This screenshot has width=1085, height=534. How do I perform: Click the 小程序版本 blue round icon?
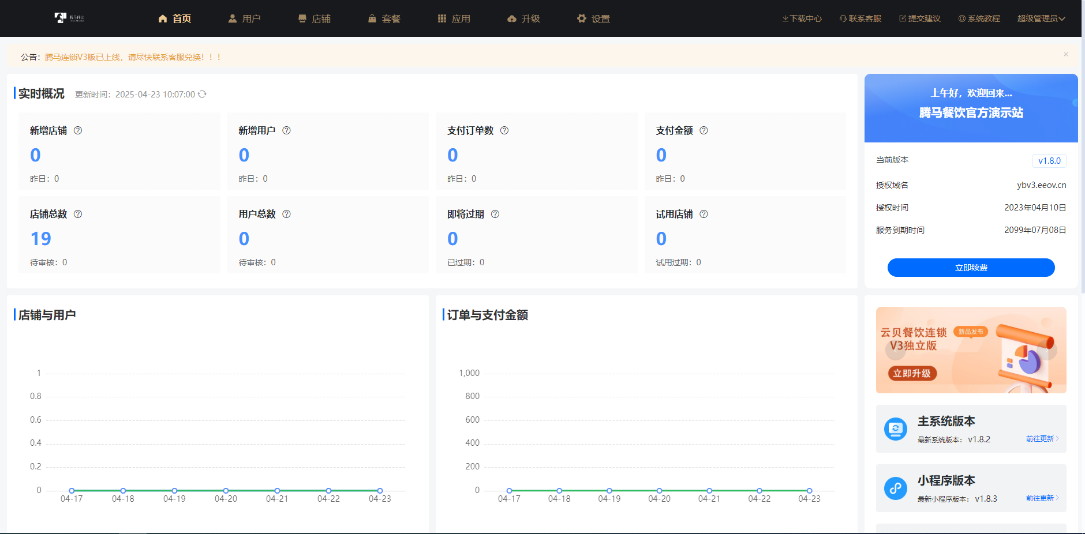(895, 488)
